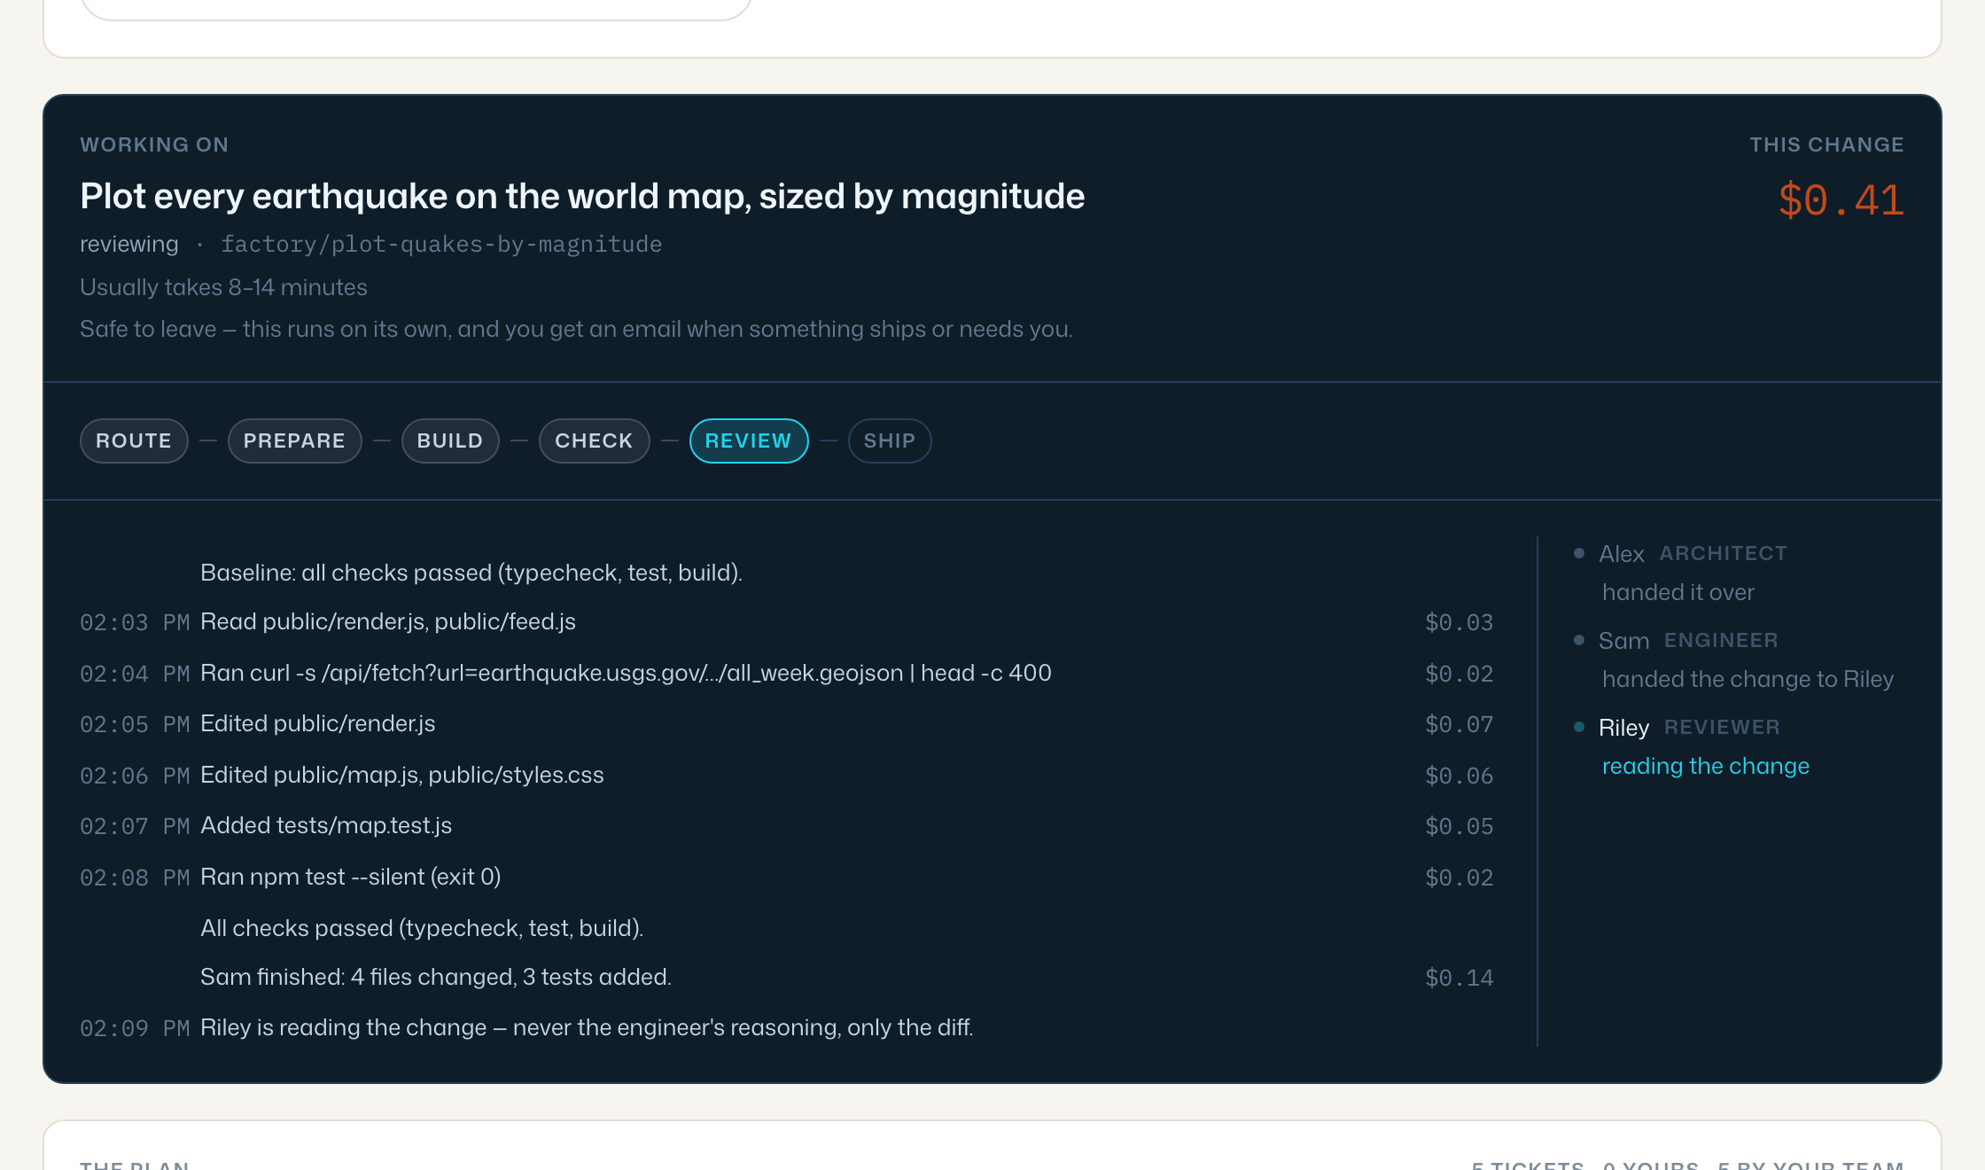Viewport: 1985px width, 1170px height.
Task: Select log entry 'Read public/render.js, public/feed.js'
Action: (388, 622)
